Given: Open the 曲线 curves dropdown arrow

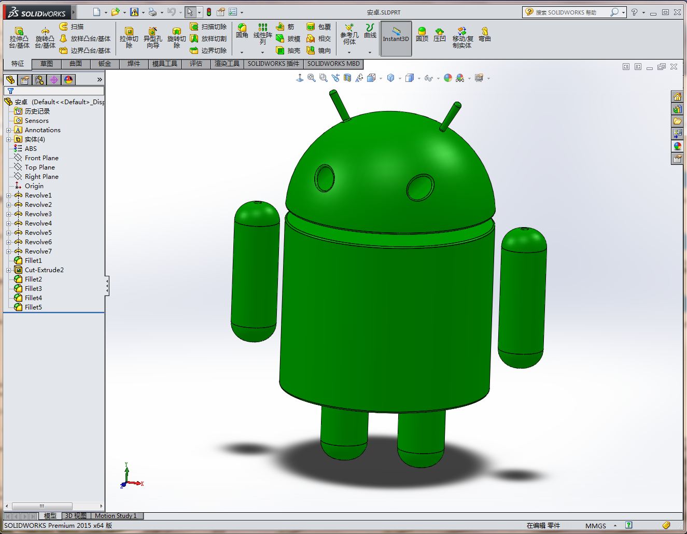Looking at the screenshot, I should [x=370, y=52].
